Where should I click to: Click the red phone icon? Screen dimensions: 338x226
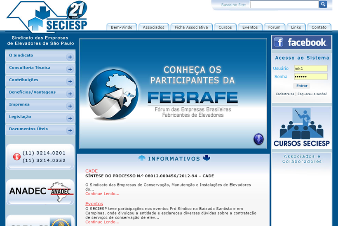pyautogui.click(x=17, y=157)
